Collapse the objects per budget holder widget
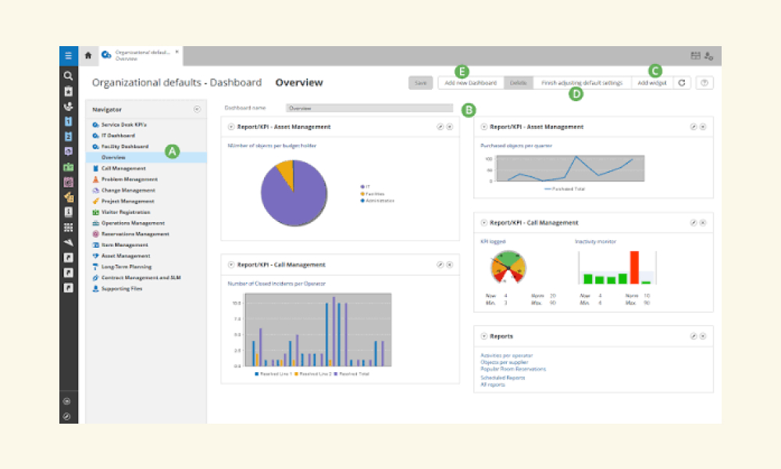Screen dimensions: 781x469 coord(231,127)
